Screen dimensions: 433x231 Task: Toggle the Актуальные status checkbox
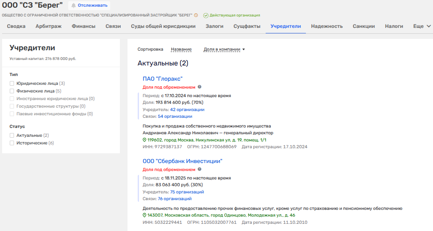[x=12, y=136]
